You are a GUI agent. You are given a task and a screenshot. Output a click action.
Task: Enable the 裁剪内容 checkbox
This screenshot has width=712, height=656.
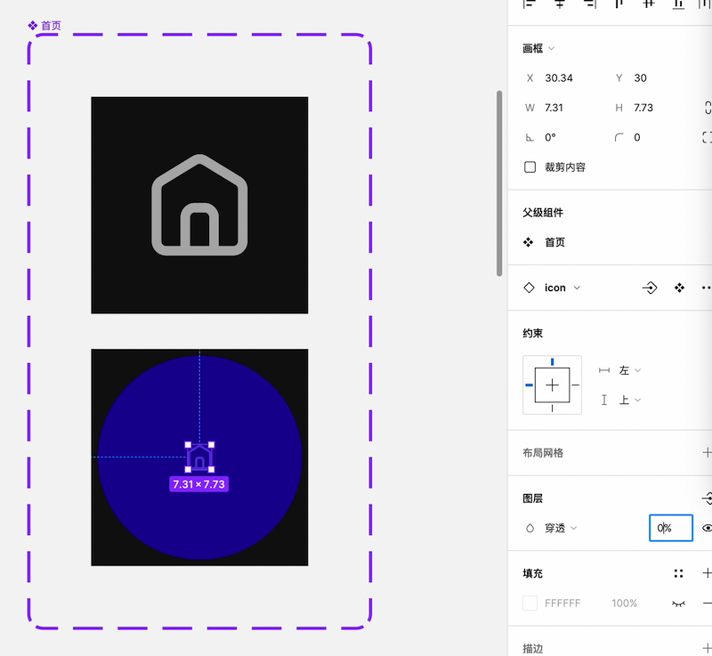pos(530,166)
